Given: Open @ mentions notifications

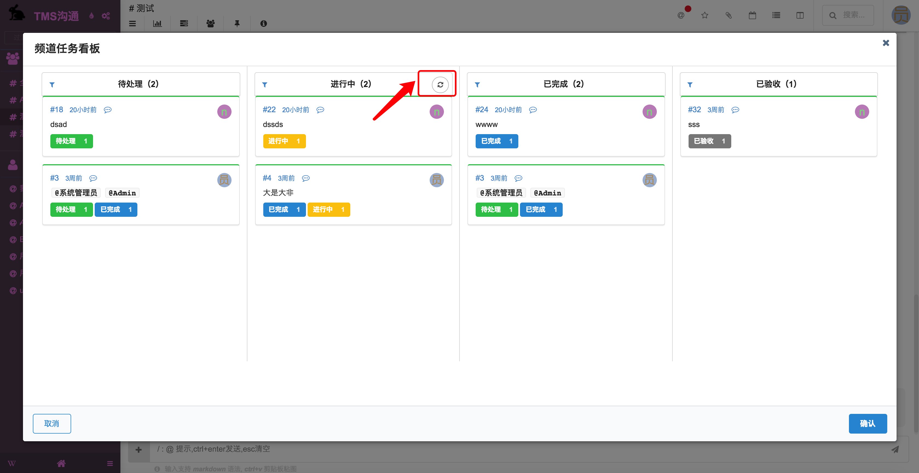Looking at the screenshot, I should (x=681, y=15).
